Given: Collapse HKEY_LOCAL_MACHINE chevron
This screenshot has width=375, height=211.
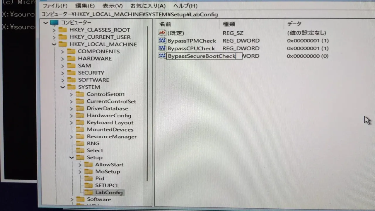Looking at the screenshot, I should point(54,44).
